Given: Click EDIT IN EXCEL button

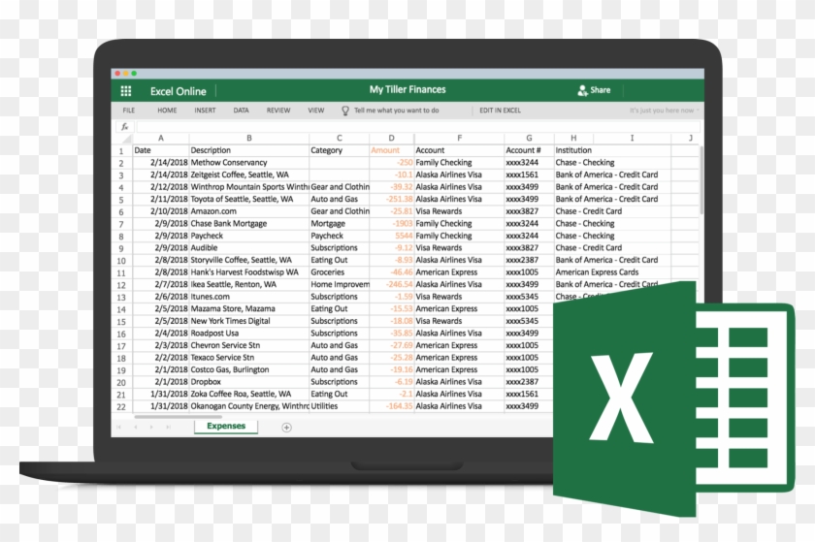Looking at the screenshot, I should point(500,111).
